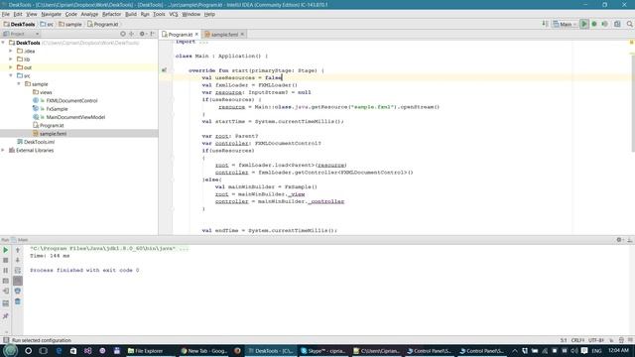Toggle tool window bars in the status bar corner
This screenshot has width=635, height=357.
(x=6, y=340)
